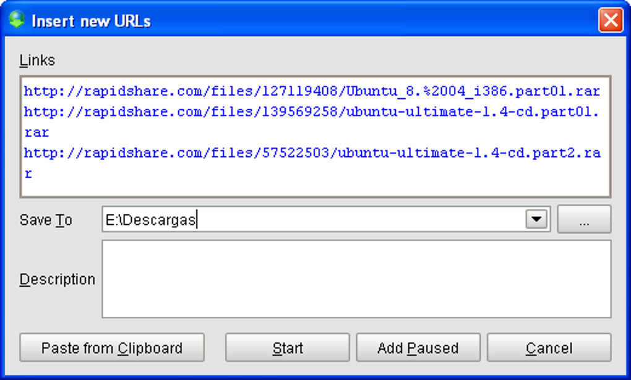Close the Insert new URLs dialog
This screenshot has width=631, height=380.
click(610, 21)
